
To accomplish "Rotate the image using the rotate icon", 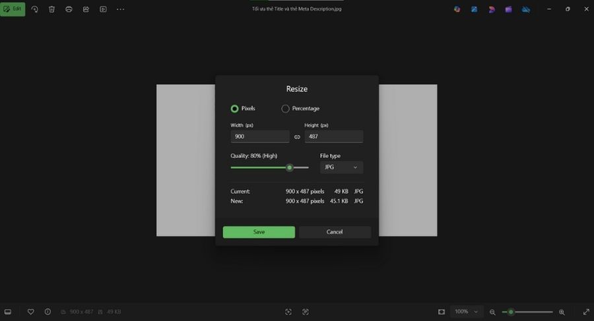I will coord(34,9).
